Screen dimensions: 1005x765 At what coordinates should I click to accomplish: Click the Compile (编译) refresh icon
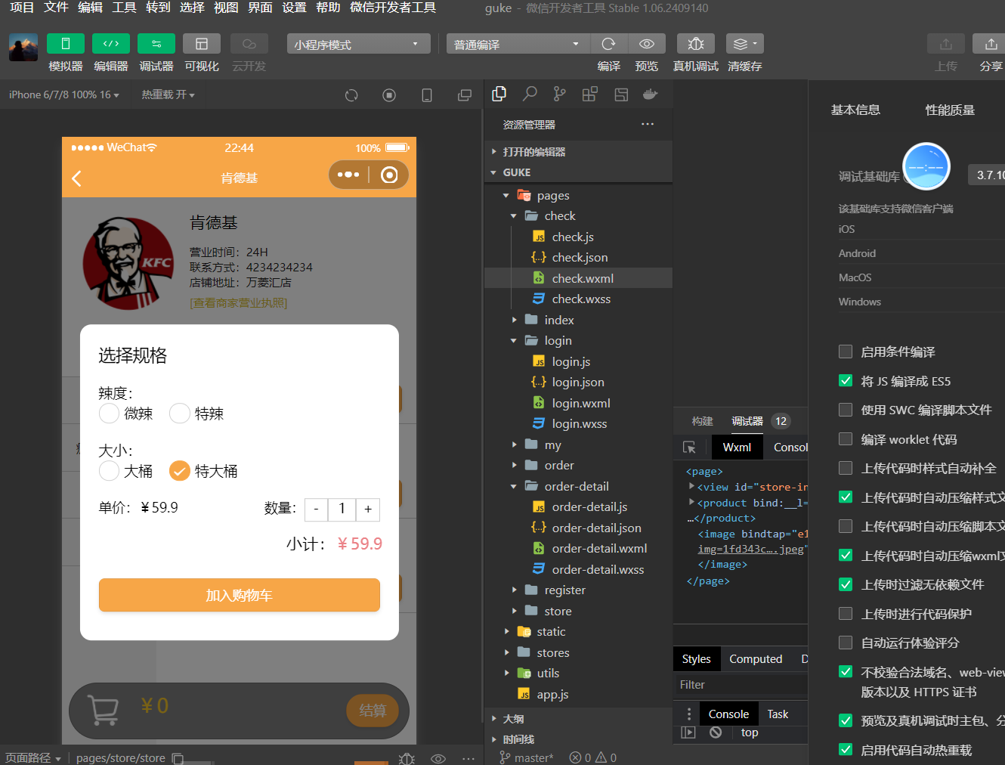[x=608, y=44]
